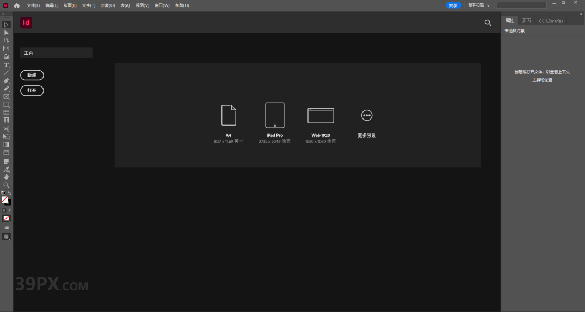This screenshot has width=585, height=312.
Task: Select the Gradient Swatch tool
Action: pyautogui.click(x=6, y=145)
